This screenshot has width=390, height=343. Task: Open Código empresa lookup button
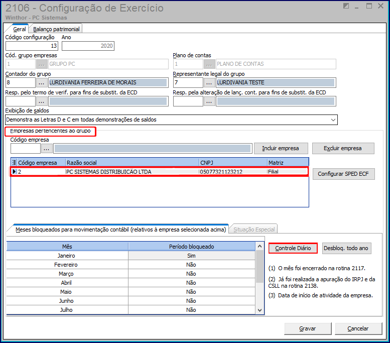click(x=47, y=149)
